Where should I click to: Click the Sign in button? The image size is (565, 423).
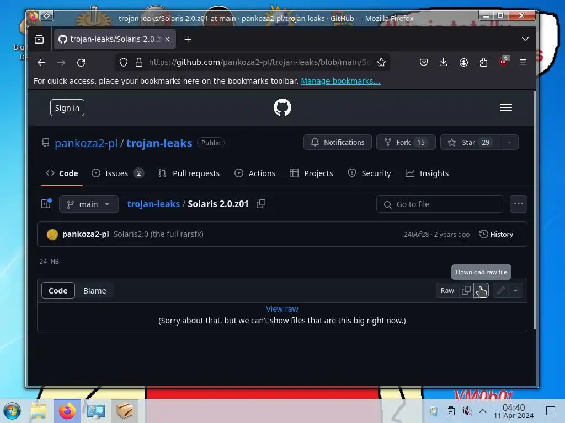(67, 107)
